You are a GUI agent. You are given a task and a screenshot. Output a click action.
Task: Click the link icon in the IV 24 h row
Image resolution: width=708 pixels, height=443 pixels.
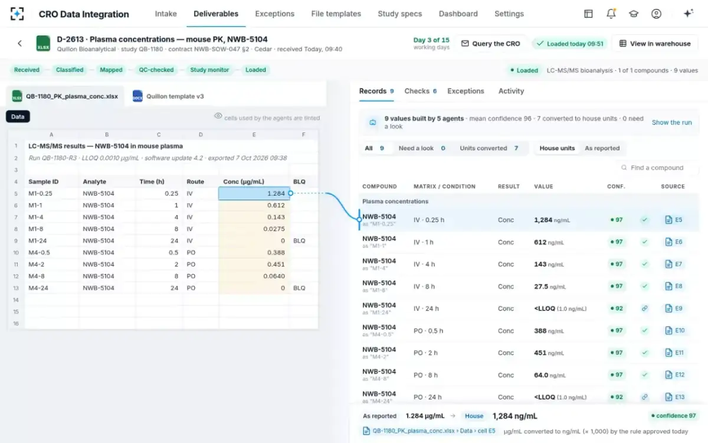(x=644, y=308)
